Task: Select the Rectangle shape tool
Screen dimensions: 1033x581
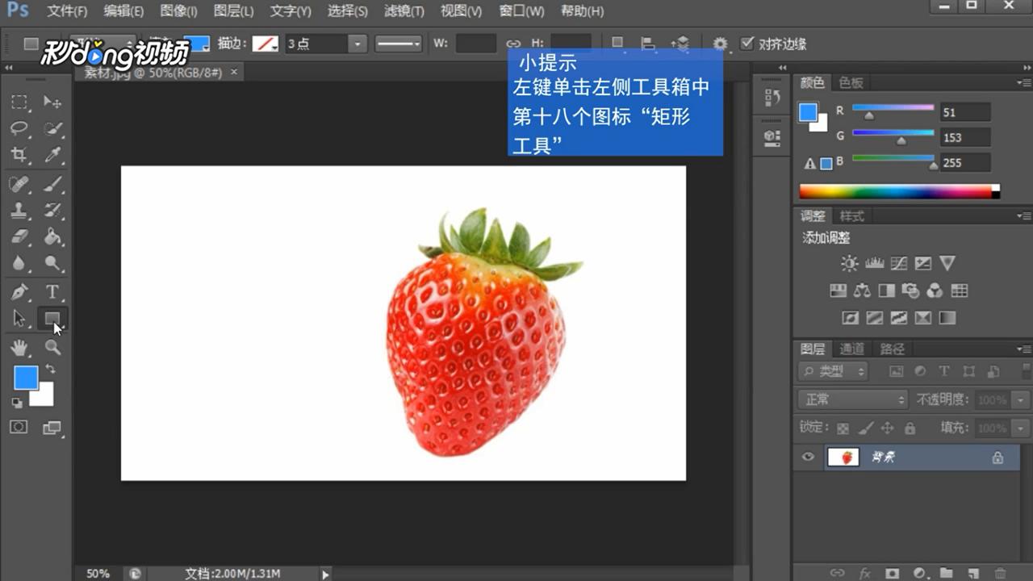Action: click(x=52, y=318)
